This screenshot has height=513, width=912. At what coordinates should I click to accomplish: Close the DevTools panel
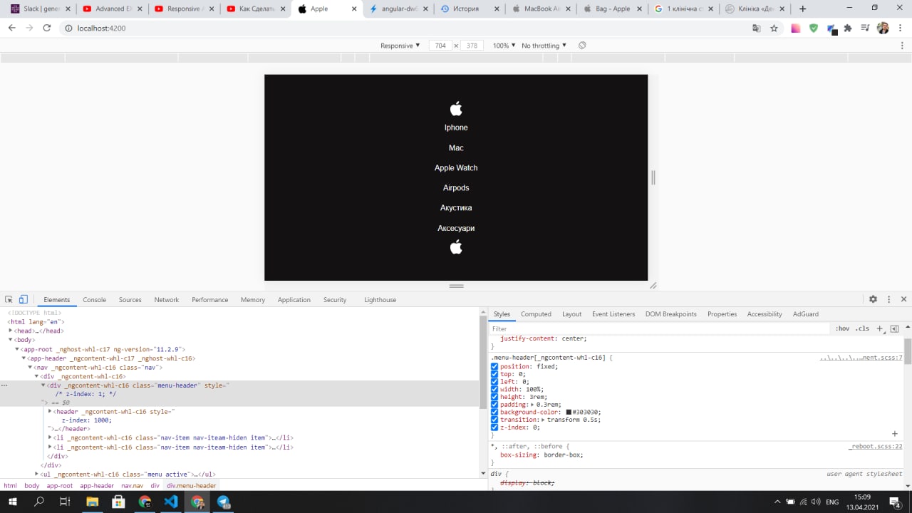coord(903,299)
